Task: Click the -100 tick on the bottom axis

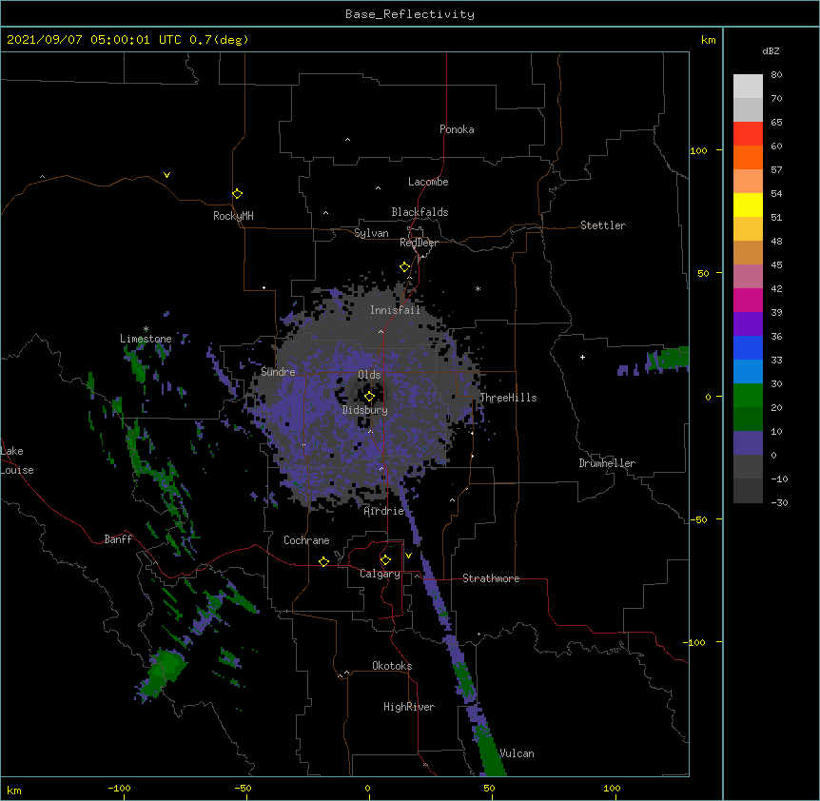Action: pyautogui.click(x=119, y=788)
